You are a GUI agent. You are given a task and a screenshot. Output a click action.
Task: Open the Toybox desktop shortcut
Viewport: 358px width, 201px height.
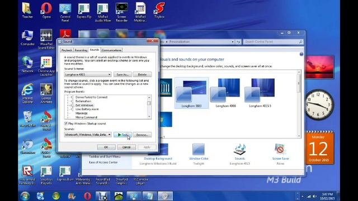pos(159,10)
